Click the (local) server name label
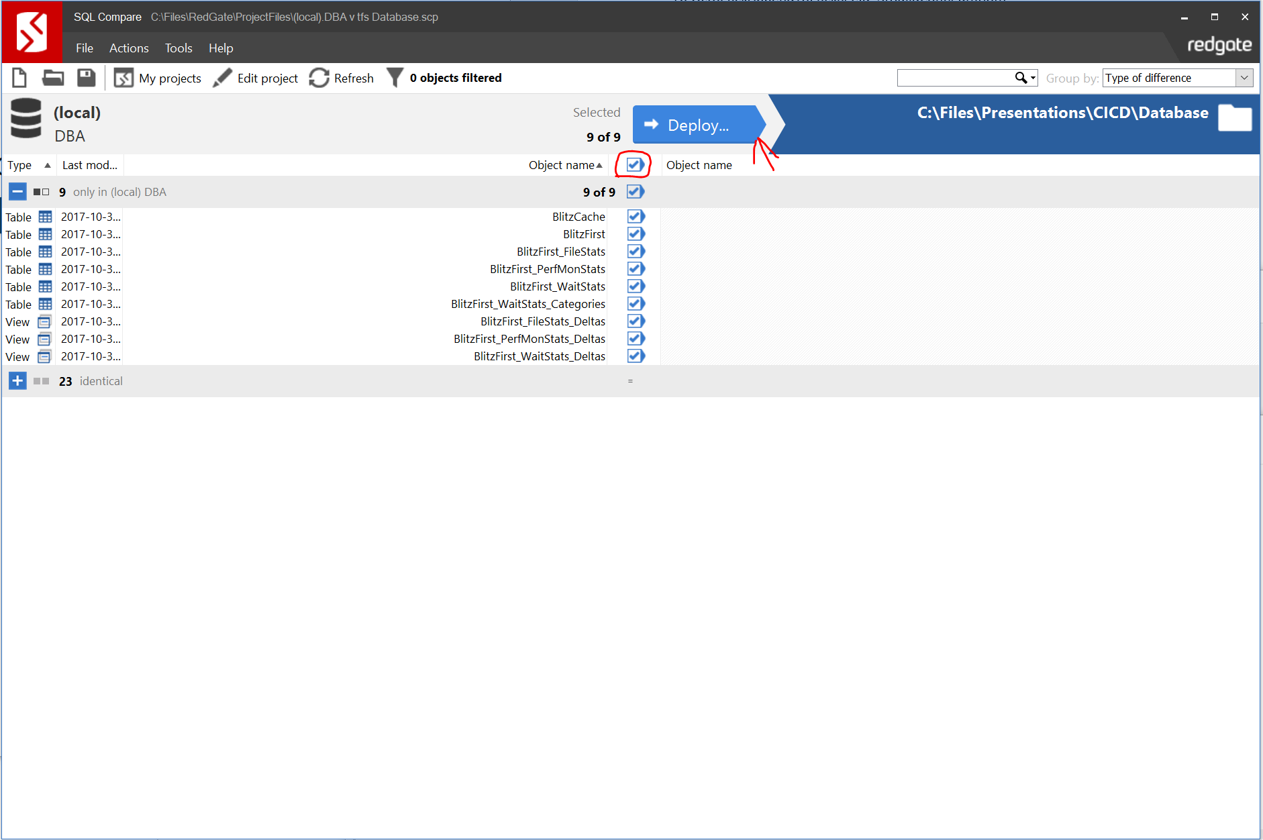This screenshot has width=1263, height=840. 77,113
